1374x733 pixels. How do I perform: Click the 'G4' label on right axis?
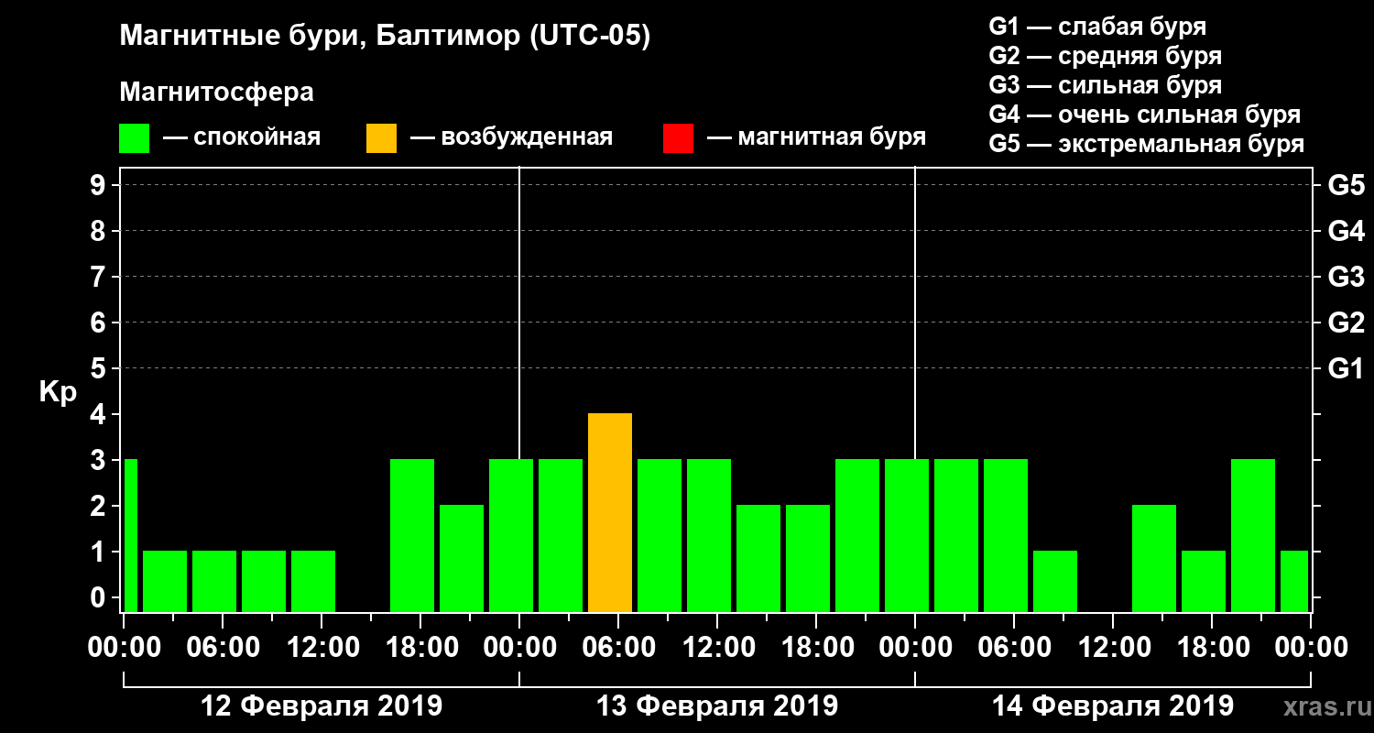(1346, 231)
